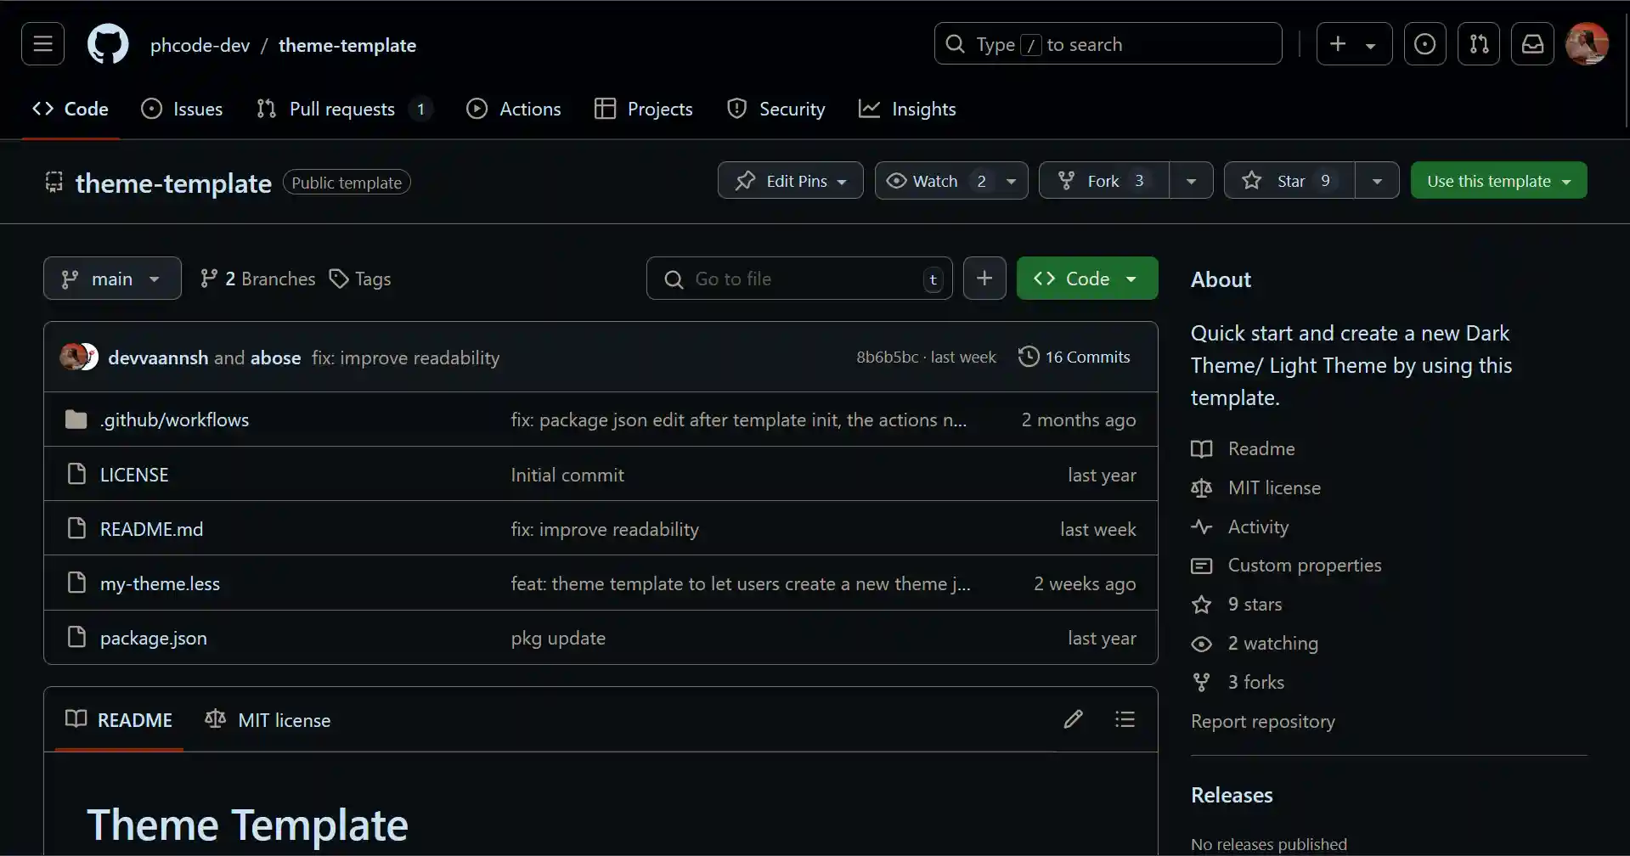1630x856 pixels.
Task: Open the Insights tab
Action: click(x=907, y=109)
